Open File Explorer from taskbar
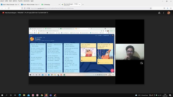The image size is (173, 97). [24, 95]
